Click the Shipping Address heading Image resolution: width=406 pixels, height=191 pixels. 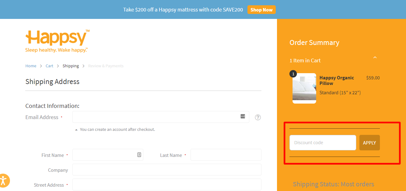click(53, 82)
